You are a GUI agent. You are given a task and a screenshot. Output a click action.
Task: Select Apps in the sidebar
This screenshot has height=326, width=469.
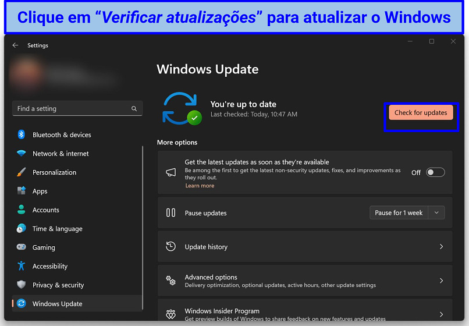pyautogui.click(x=77, y=191)
